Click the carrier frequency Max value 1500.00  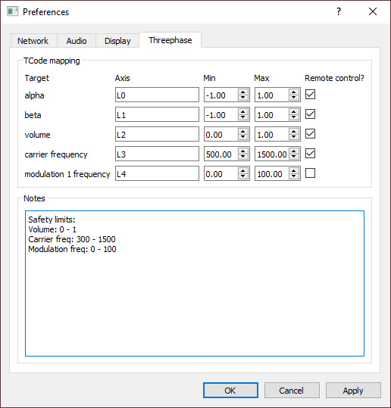pyautogui.click(x=272, y=154)
